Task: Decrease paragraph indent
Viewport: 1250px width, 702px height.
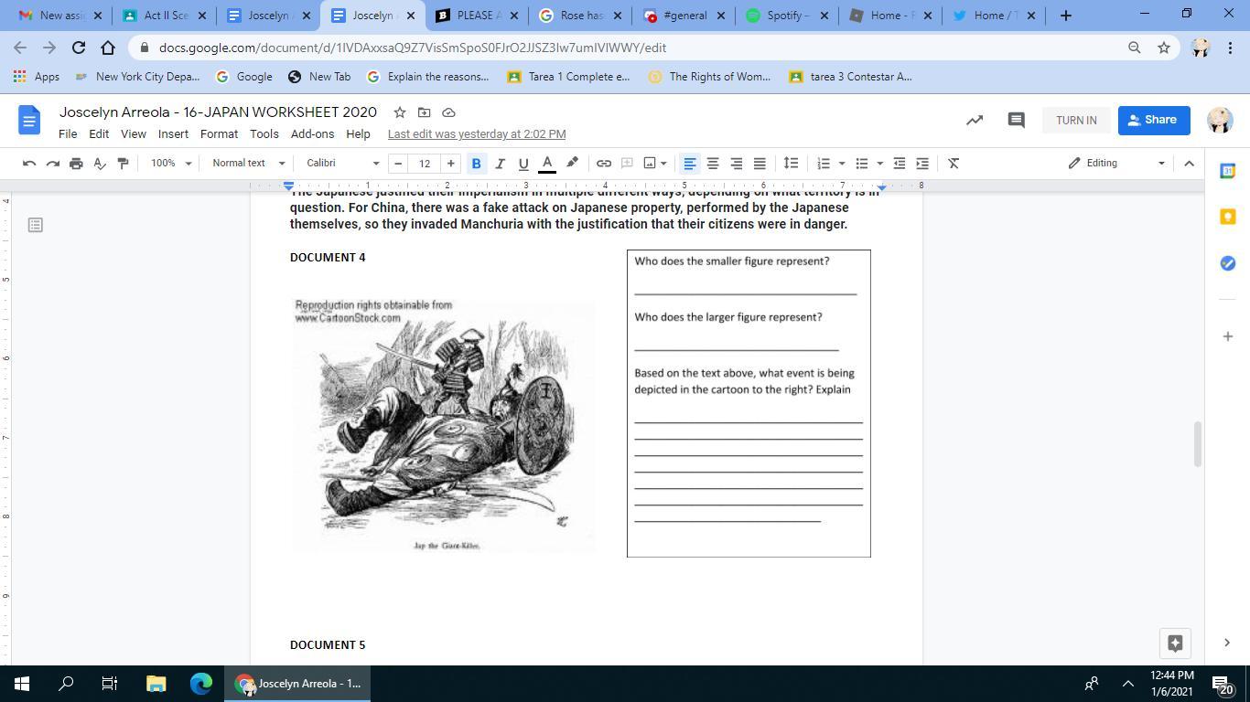Action: (x=900, y=163)
